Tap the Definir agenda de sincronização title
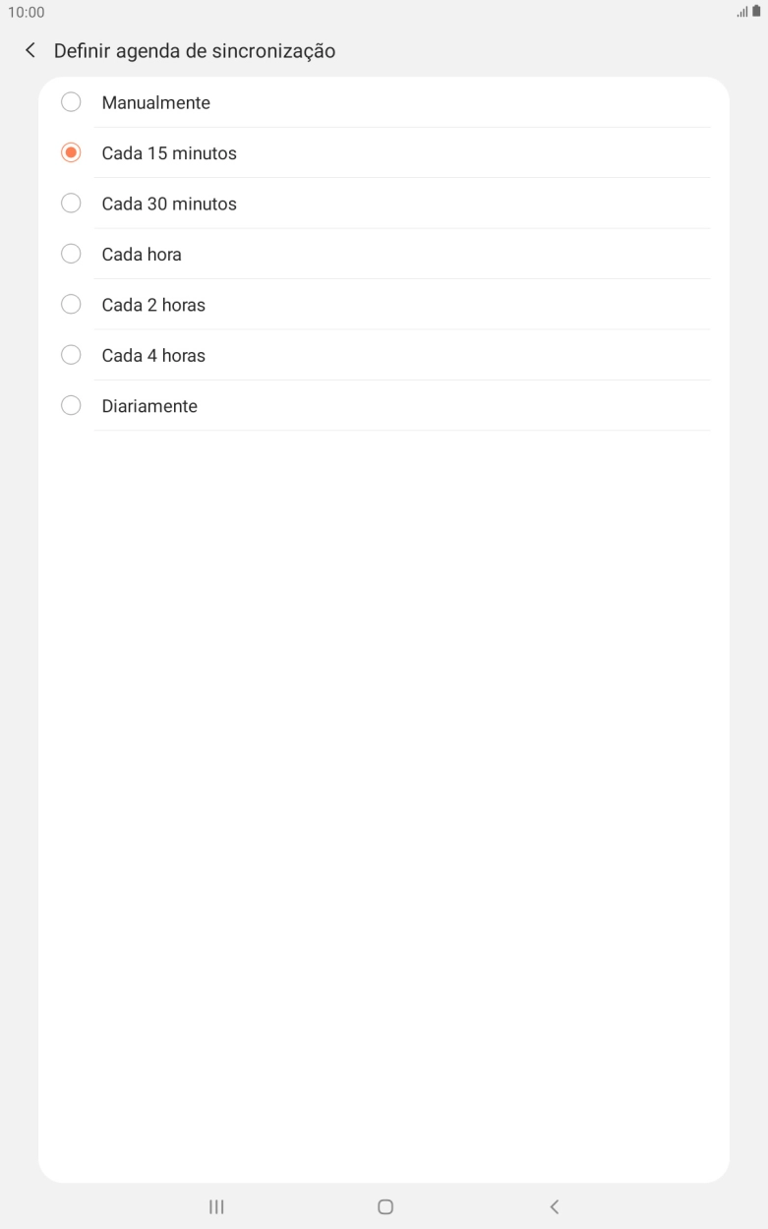768x1229 pixels. tap(195, 51)
